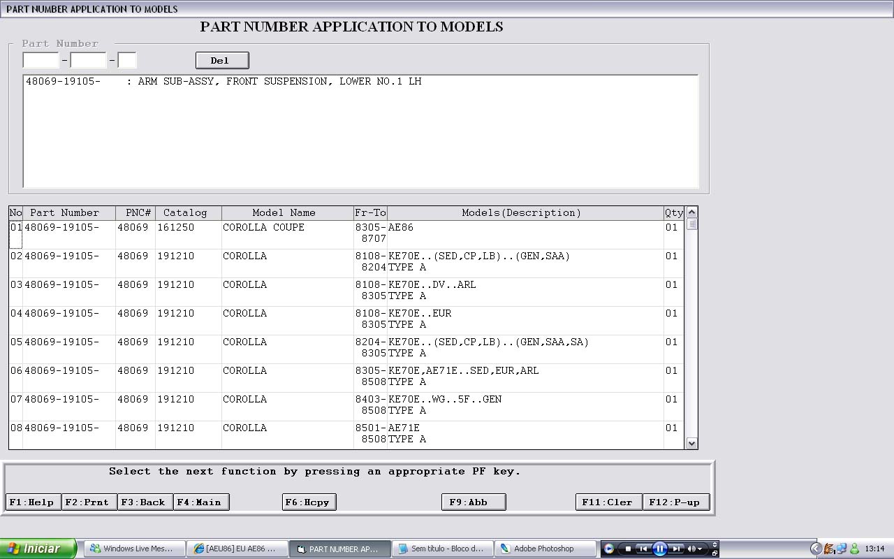Open the media player volume dropdown arrow

(x=701, y=549)
